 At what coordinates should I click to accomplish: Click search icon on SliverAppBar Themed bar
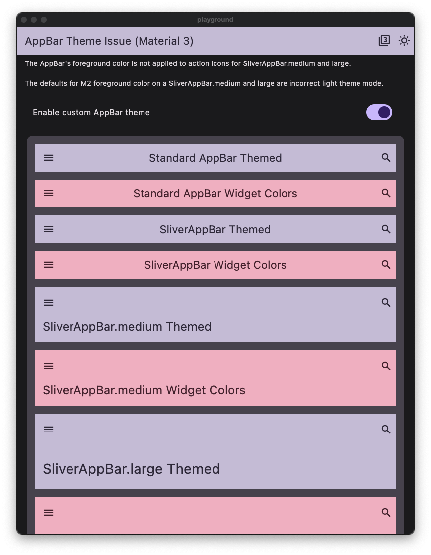click(x=386, y=229)
